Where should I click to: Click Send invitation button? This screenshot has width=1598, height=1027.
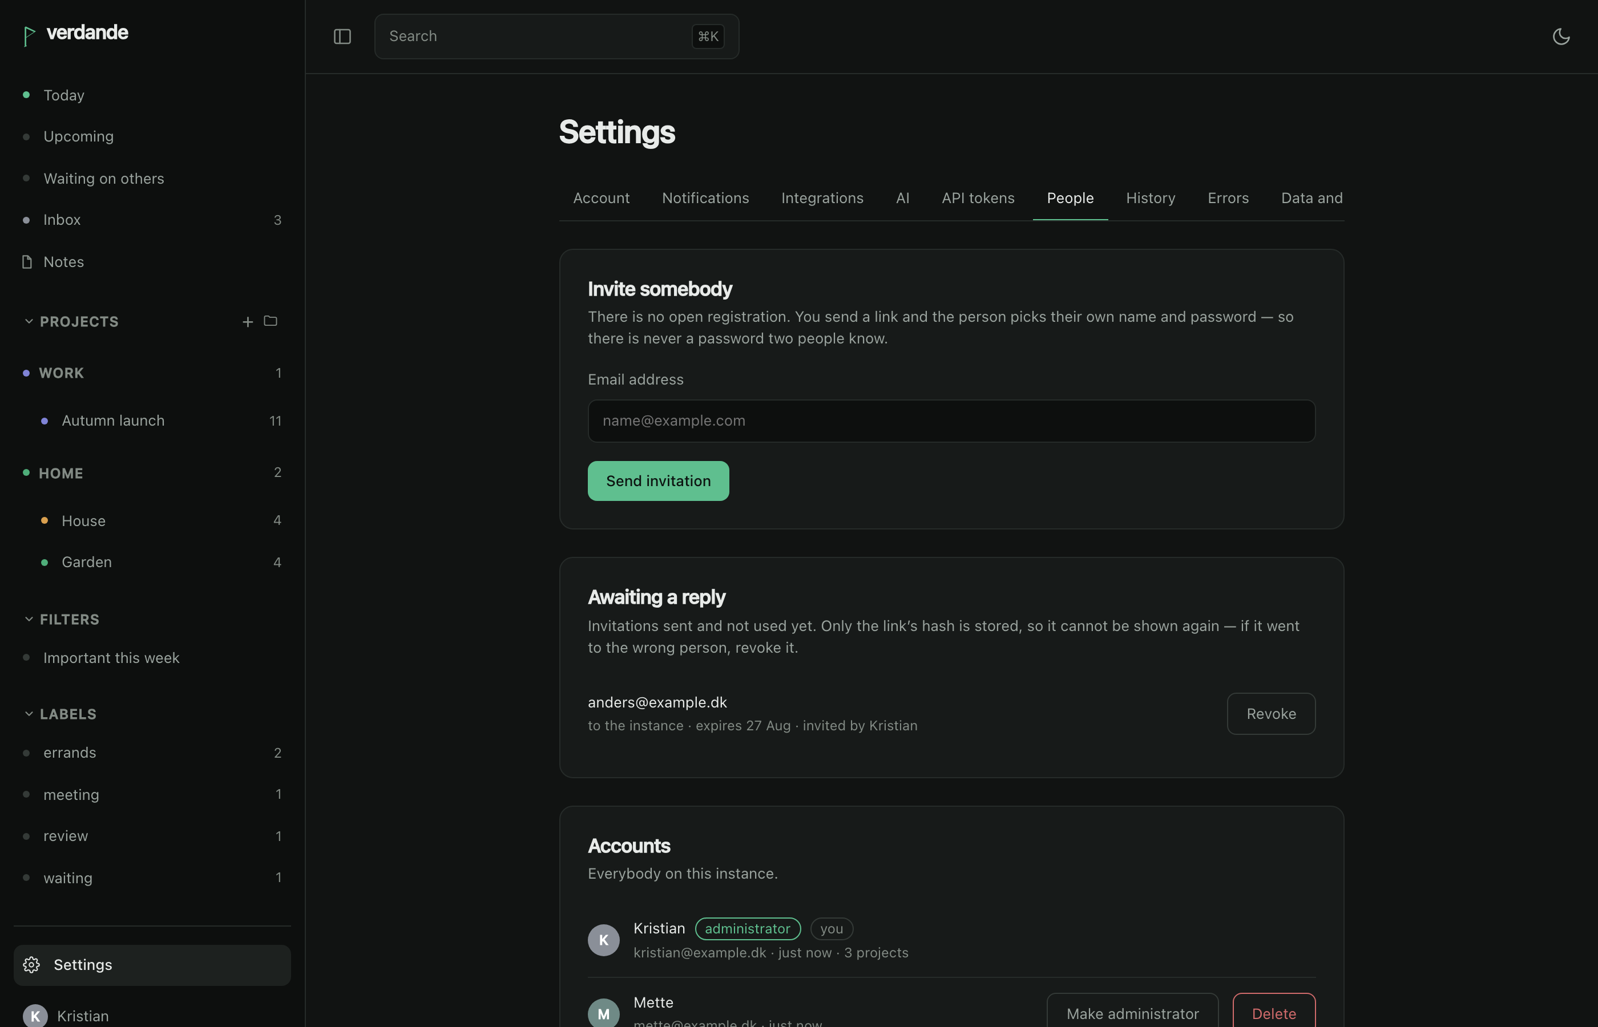[x=658, y=482]
